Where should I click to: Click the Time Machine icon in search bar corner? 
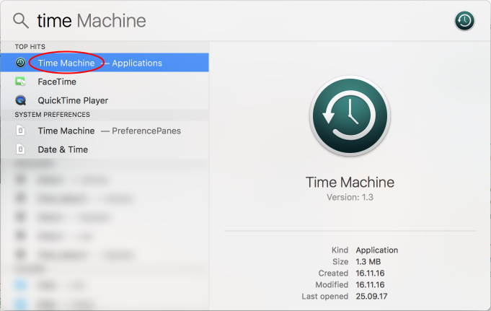pos(464,21)
